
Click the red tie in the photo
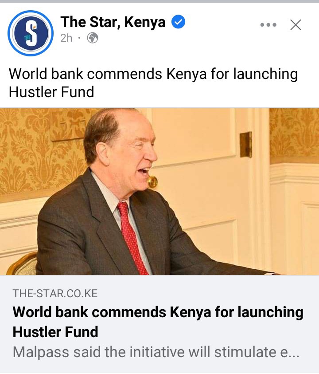[x=132, y=238]
